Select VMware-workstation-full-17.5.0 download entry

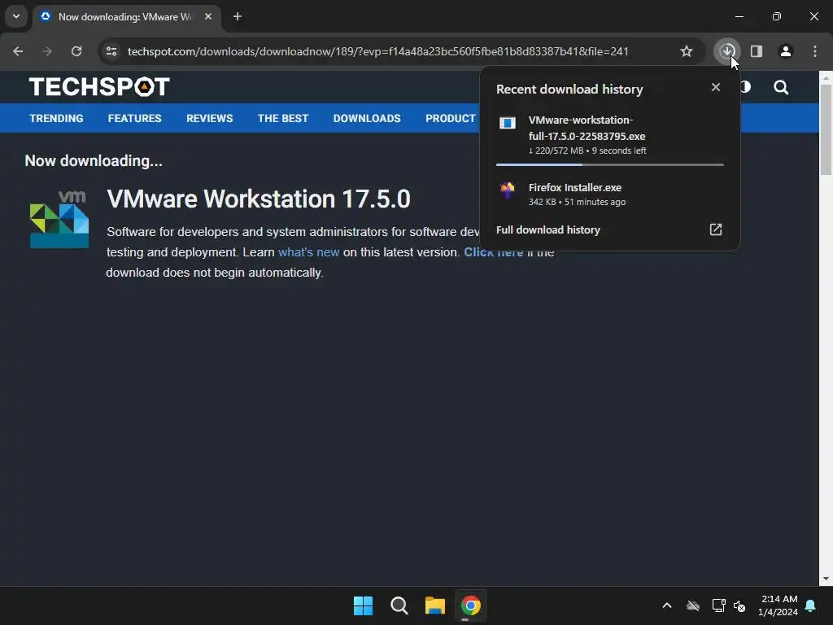[610, 135]
